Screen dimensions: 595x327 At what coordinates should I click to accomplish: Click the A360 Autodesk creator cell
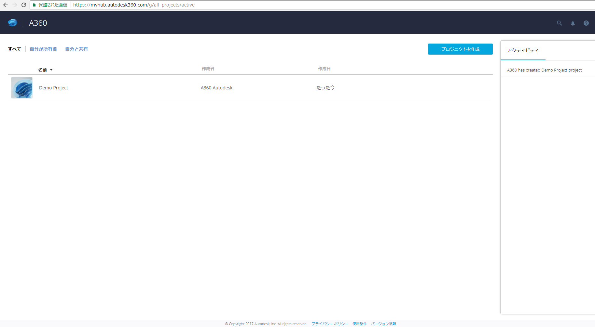(x=216, y=88)
